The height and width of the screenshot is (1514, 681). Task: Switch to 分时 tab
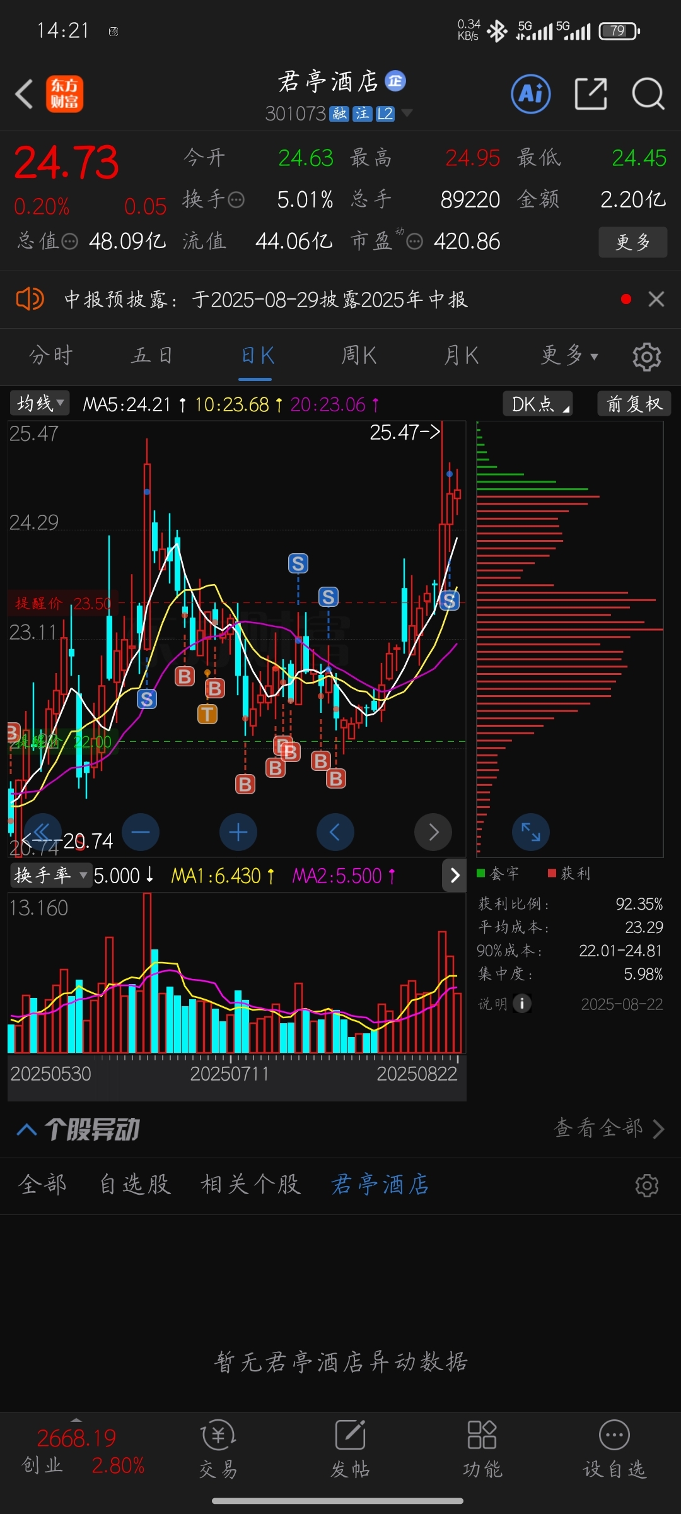coord(51,356)
